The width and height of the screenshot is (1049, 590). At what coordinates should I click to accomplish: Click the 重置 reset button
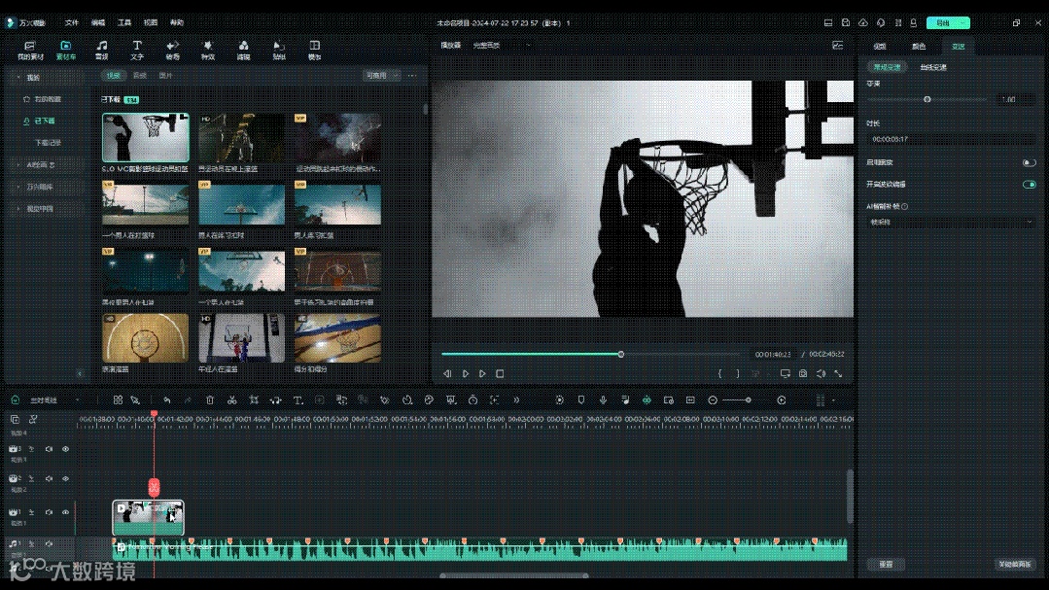pyautogui.click(x=886, y=564)
